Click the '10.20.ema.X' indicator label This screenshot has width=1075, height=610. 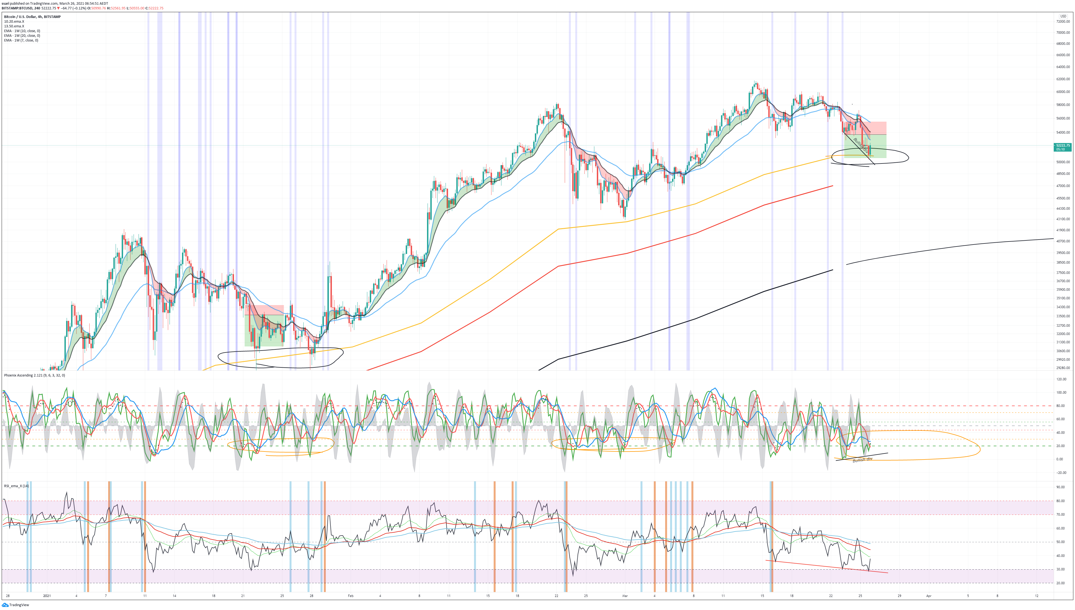pyautogui.click(x=14, y=21)
